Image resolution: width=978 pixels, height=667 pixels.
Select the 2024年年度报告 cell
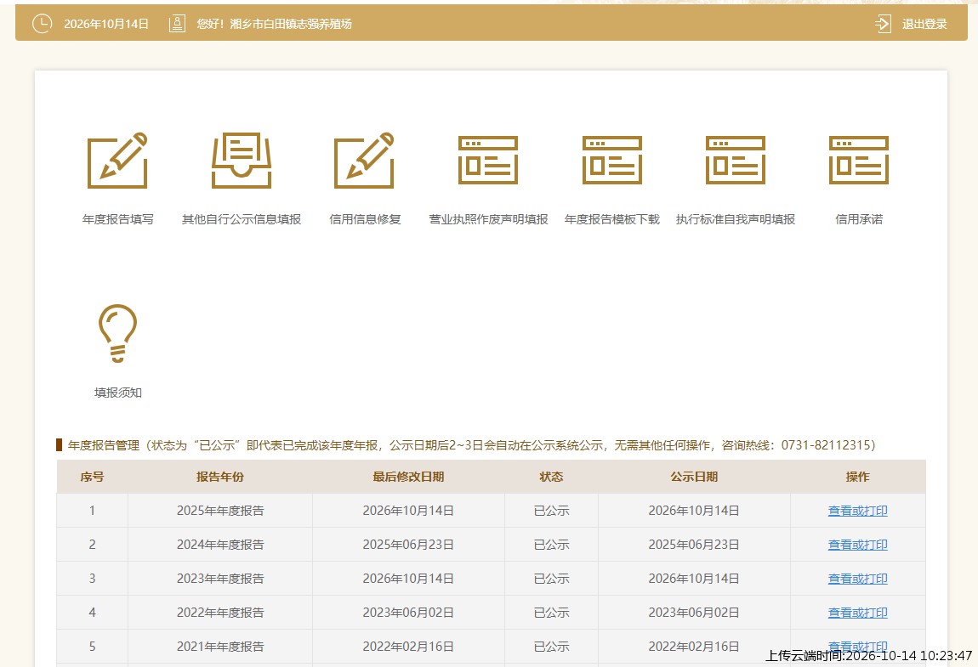[220, 544]
